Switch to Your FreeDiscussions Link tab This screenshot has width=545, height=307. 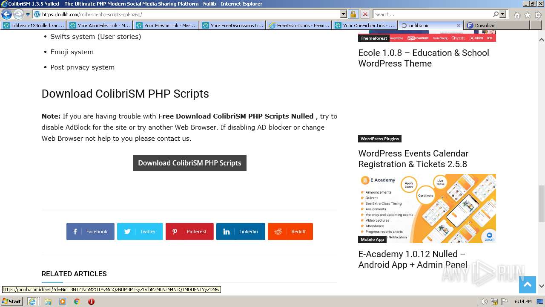pos(233,26)
